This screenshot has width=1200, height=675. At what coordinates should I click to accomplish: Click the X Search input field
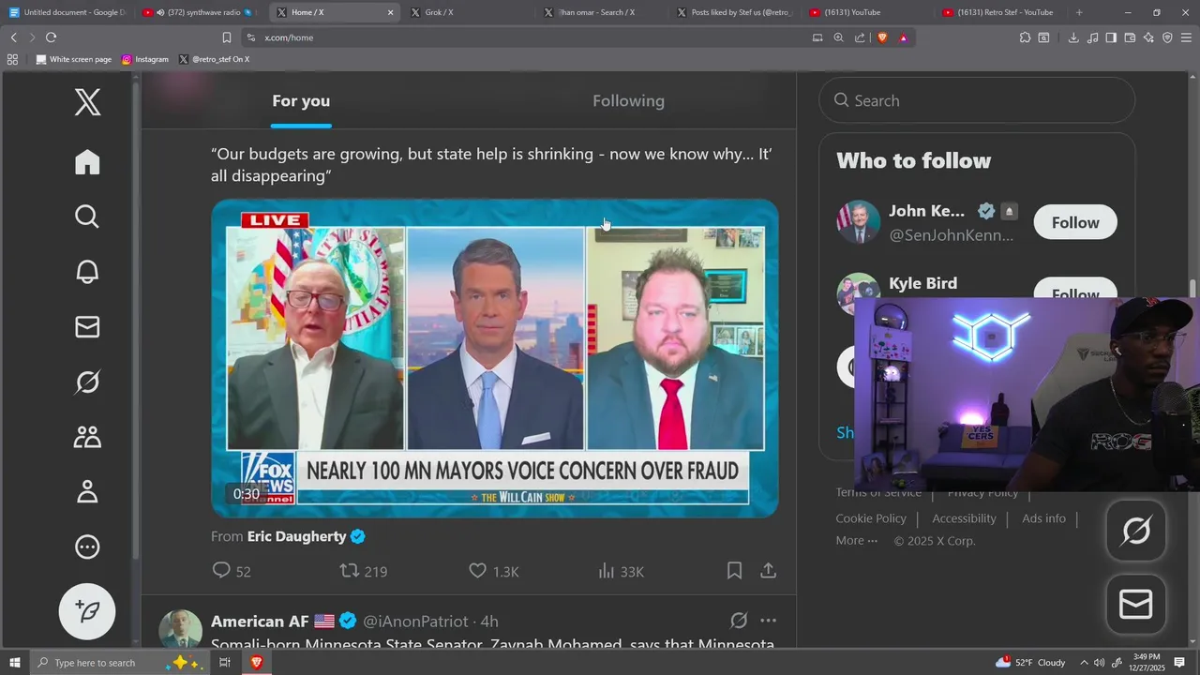point(977,100)
